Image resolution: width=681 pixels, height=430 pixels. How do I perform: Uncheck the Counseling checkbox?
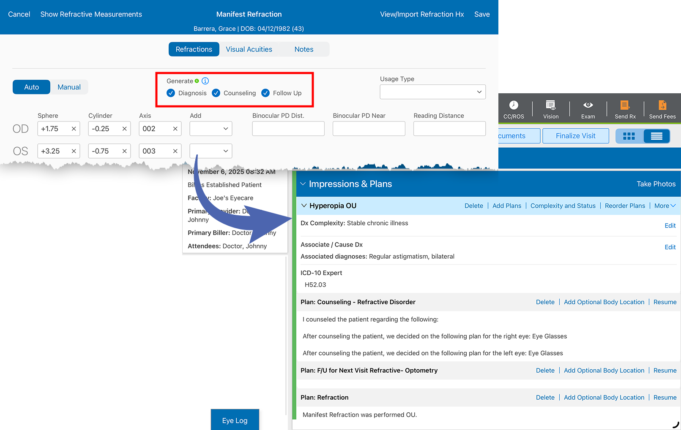[216, 93]
